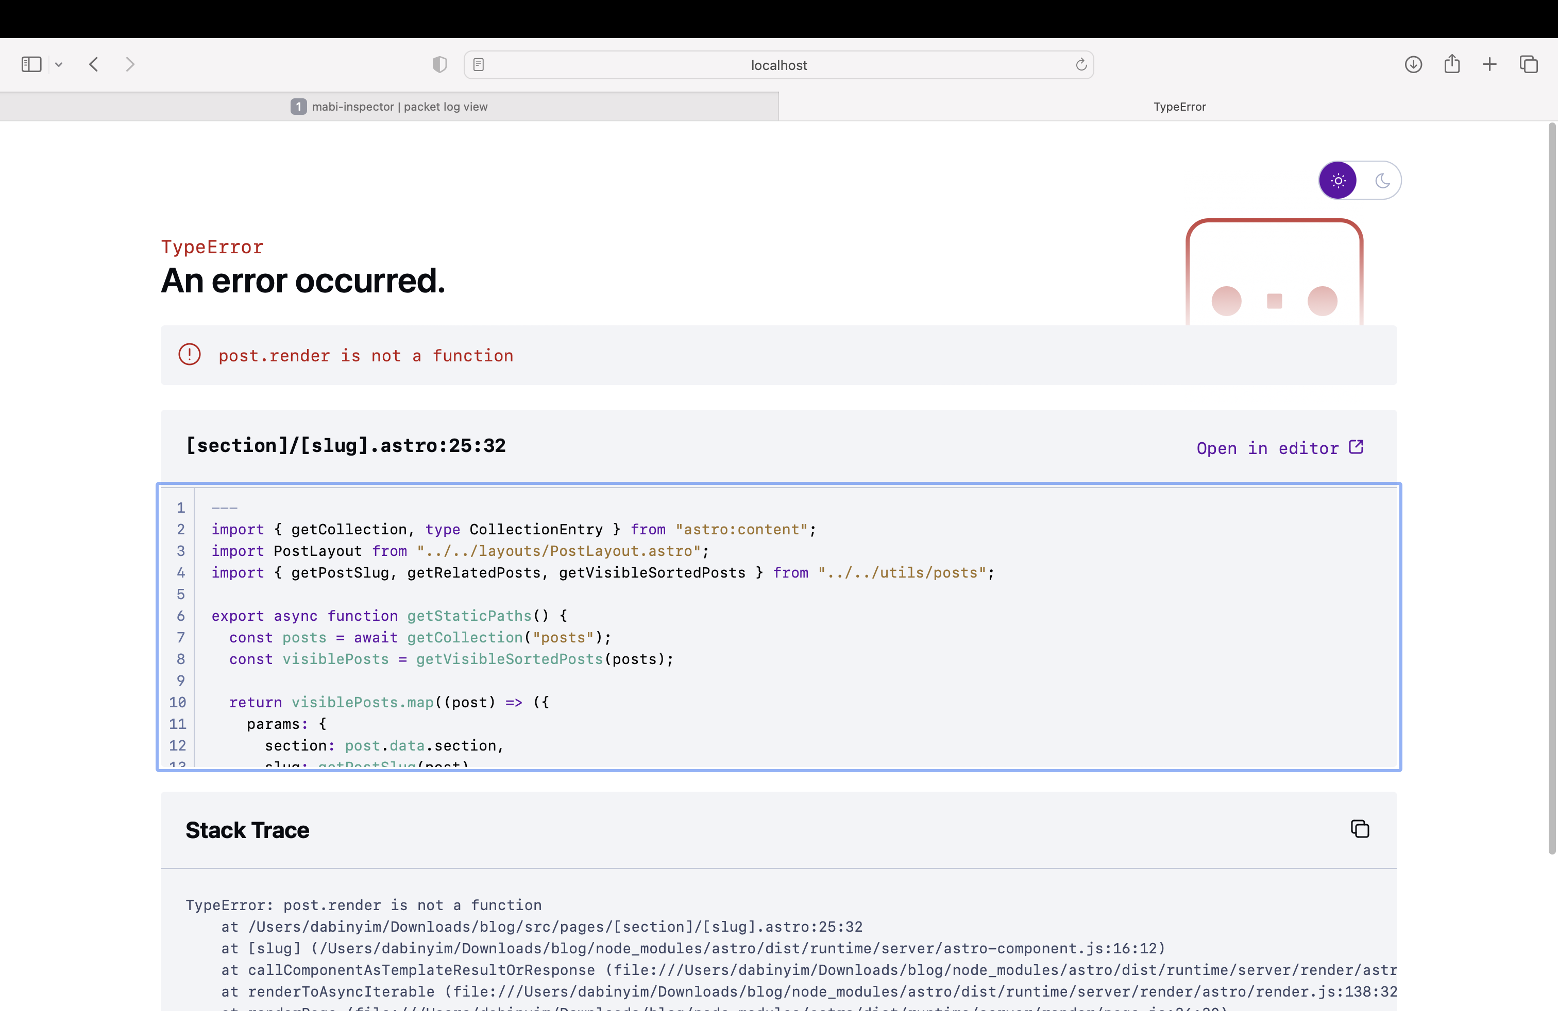Enable light theme with sun toggle
This screenshot has height=1011, width=1558.
click(1338, 181)
